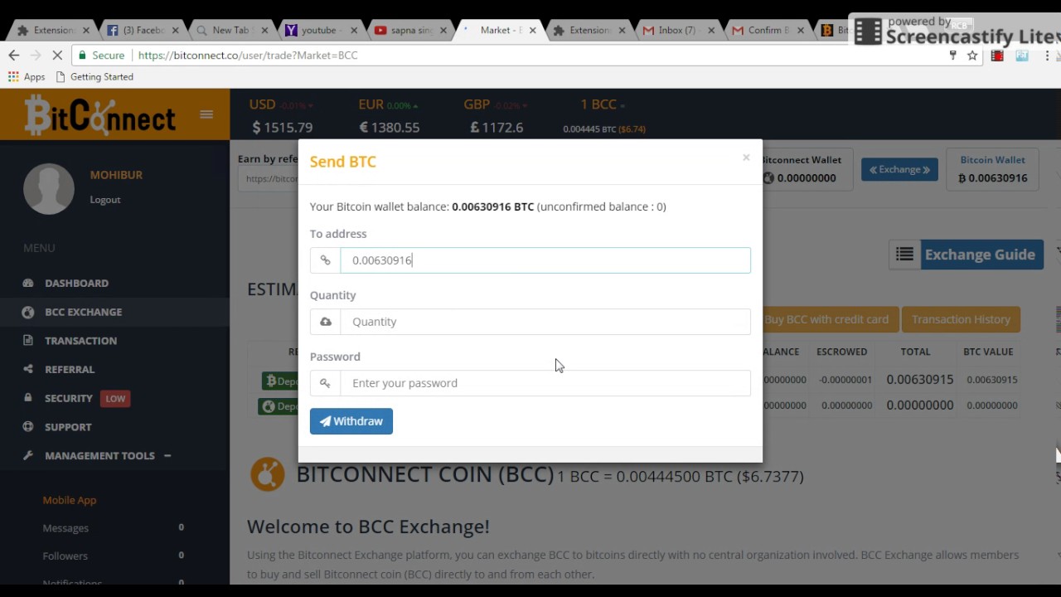Click the Support lifebuoy icon
This screenshot has height=597, width=1061.
coord(28,427)
